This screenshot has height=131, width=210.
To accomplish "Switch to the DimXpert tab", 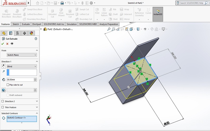I will (37, 24).
